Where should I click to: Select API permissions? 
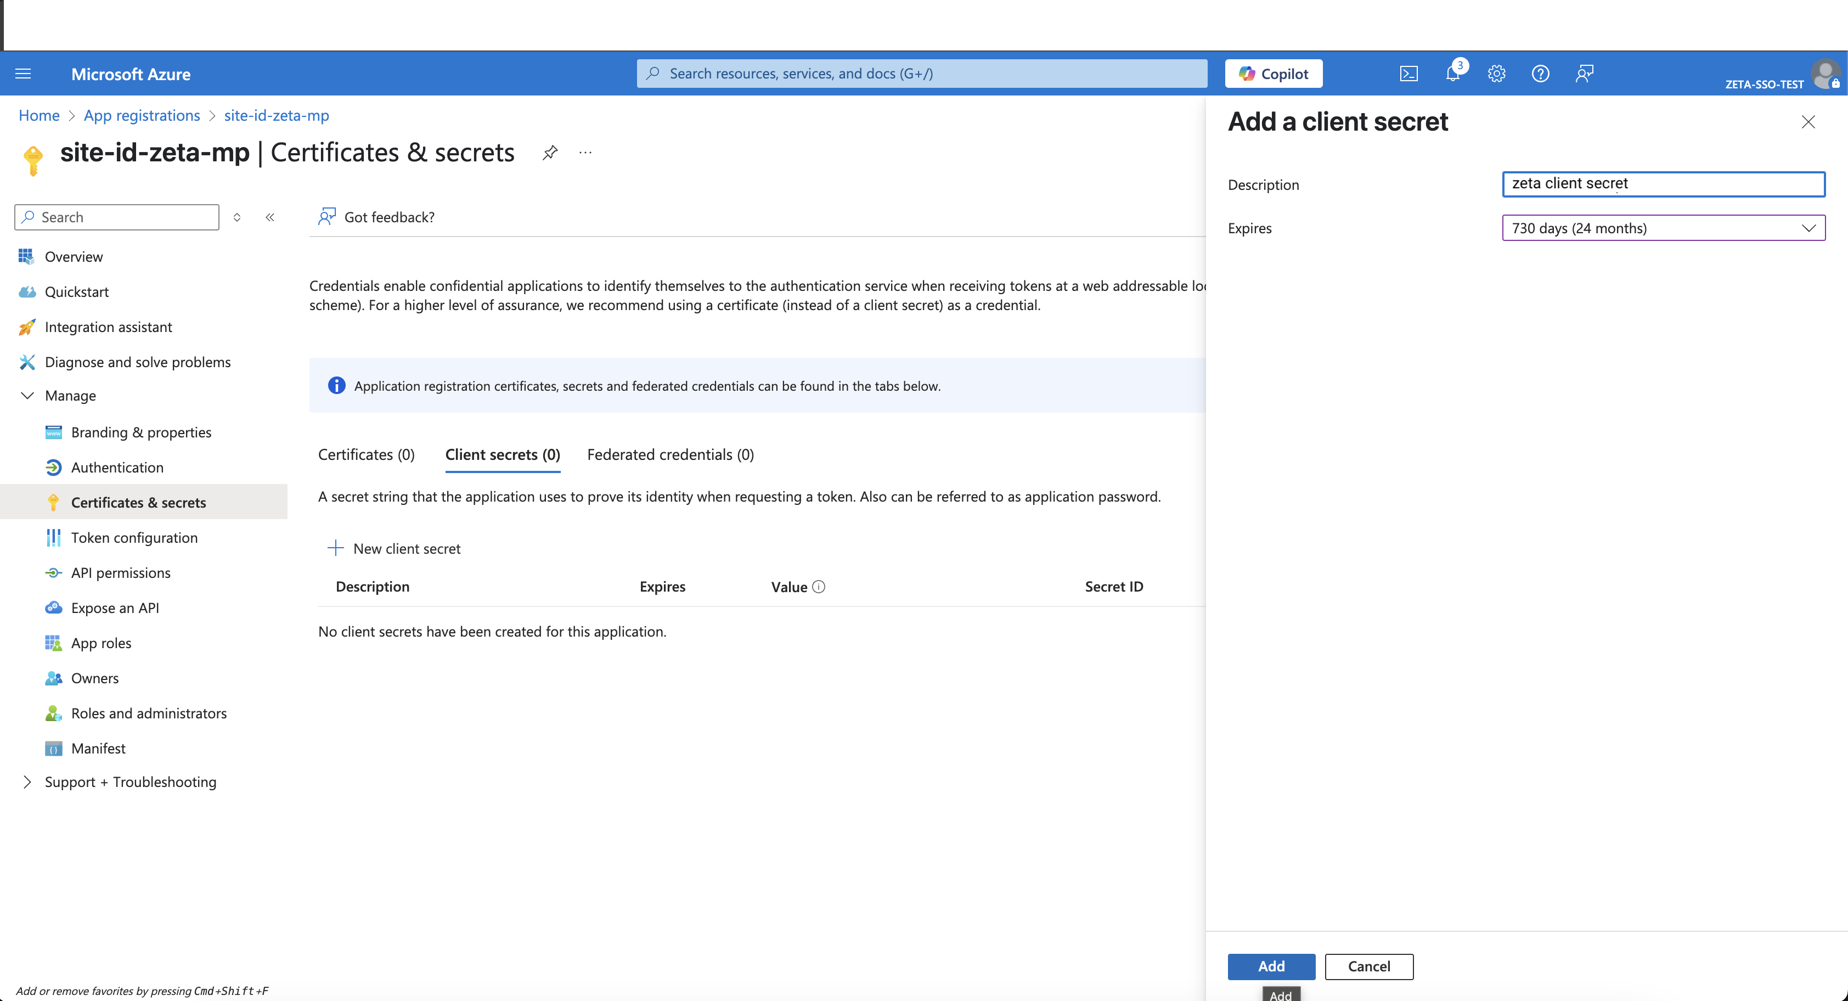point(121,572)
